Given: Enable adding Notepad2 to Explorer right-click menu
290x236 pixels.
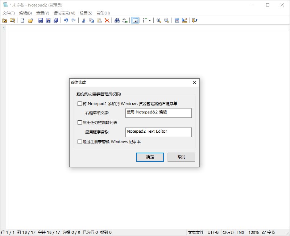Looking at the screenshot, I should [x=80, y=103].
